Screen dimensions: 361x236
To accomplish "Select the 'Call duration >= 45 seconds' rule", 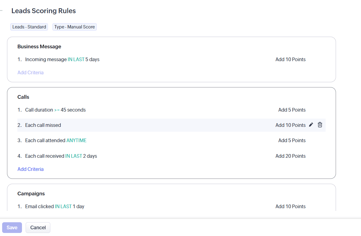I will click(x=55, y=110).
